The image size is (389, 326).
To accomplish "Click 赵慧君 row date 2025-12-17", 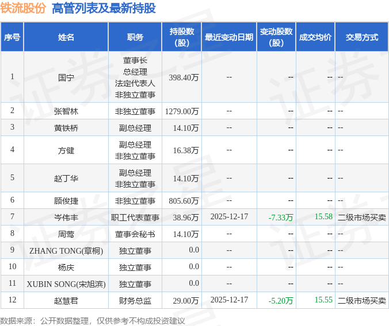I will pos(229,300).
